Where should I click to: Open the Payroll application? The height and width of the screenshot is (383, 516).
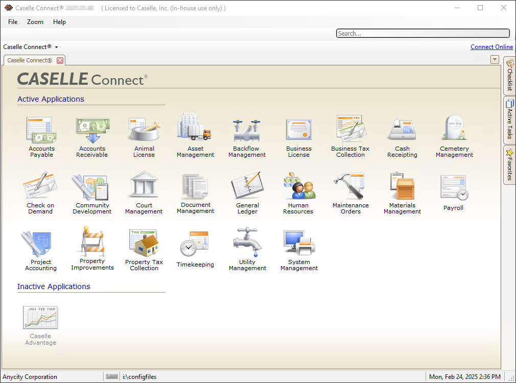[x=454, y=193]
